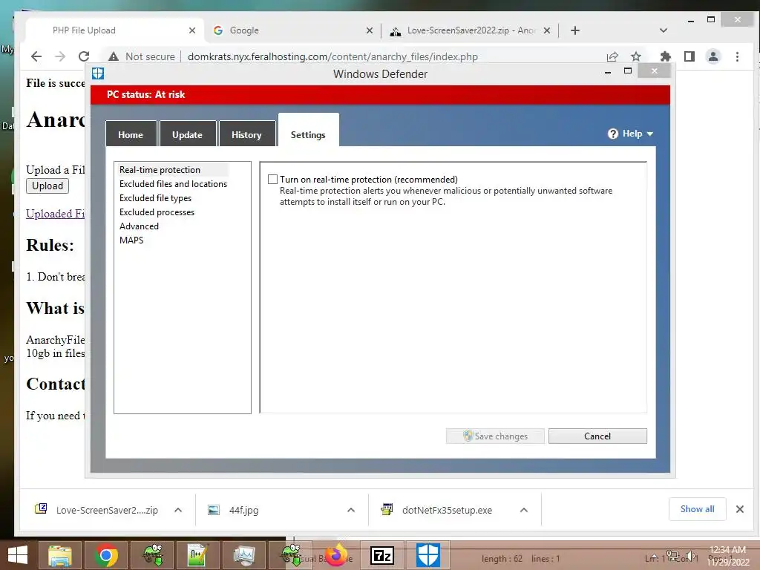The image size is (760, 570).
Task: Share this page icon in address bar
Action: click(612, 56)
